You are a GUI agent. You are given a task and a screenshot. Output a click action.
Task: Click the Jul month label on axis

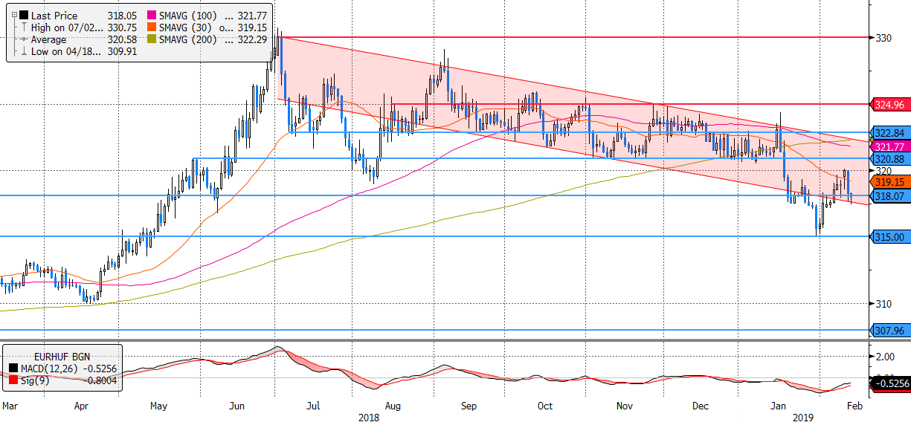pos(313,406)
